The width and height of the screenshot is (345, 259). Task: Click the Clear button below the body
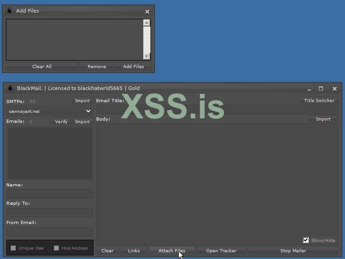(108, 250)
